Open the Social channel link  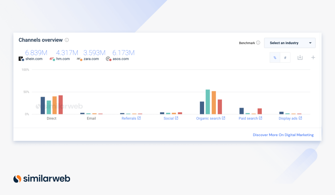click(x=169, y=118)
